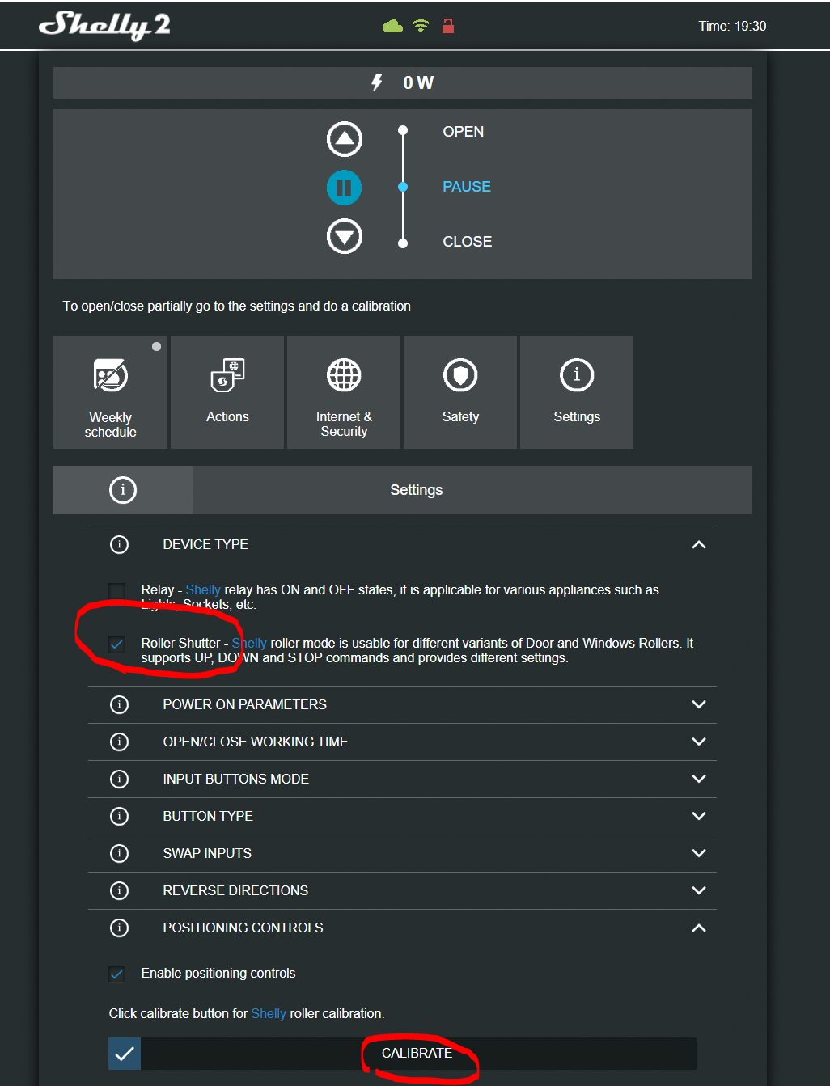Screen dimensions: 830x1086
Task: Click info icon beside POSITIONING CONTROLS
Action: (x=119, y=928)
